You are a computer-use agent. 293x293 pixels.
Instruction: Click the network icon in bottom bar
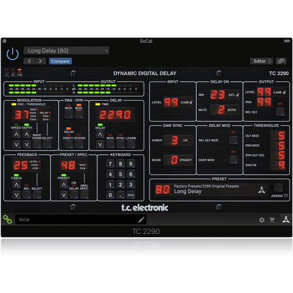286,220
